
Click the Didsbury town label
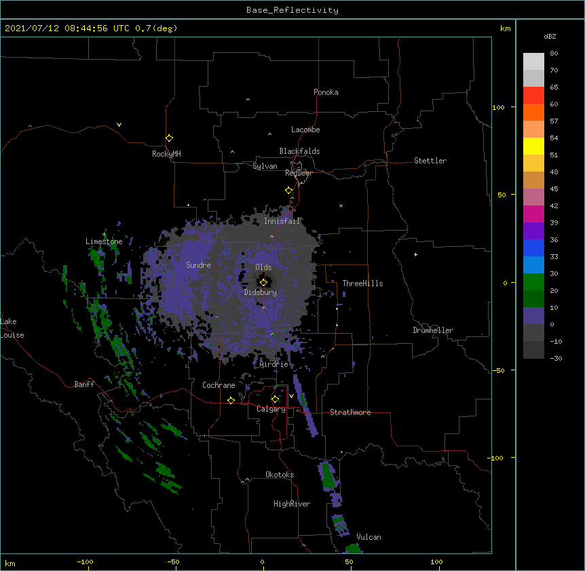pyautogui.click(x=261, y=292)
